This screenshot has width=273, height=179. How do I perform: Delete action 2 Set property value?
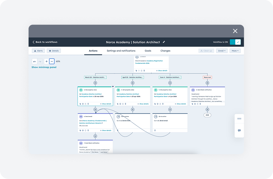88,104
